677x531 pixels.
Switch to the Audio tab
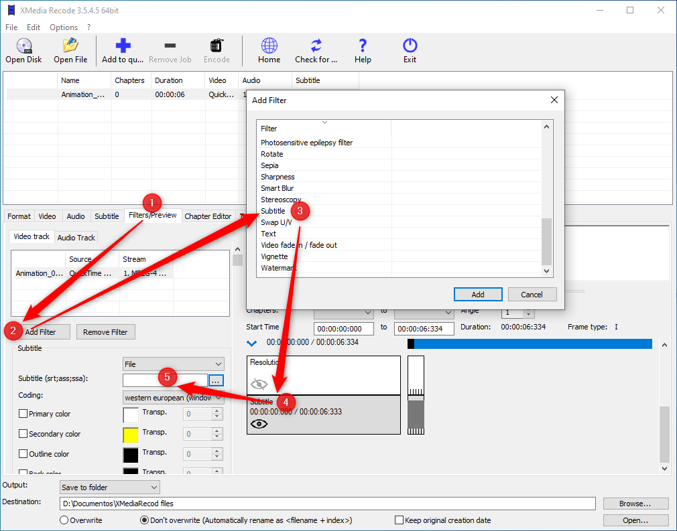[x=76, y=216]
